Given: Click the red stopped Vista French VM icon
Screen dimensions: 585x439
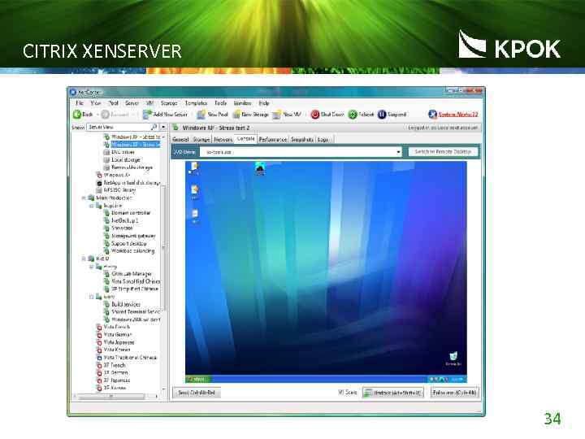Looking at the screenshot, I should pos(99,327).
